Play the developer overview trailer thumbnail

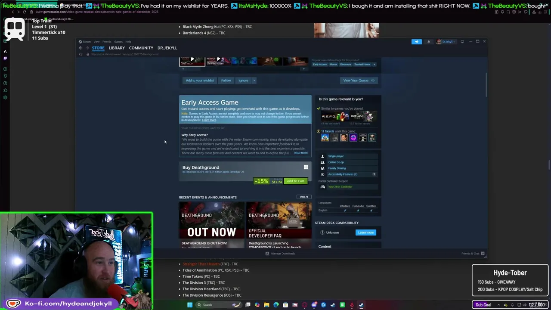pyautogui.click(x=218, y=61)
